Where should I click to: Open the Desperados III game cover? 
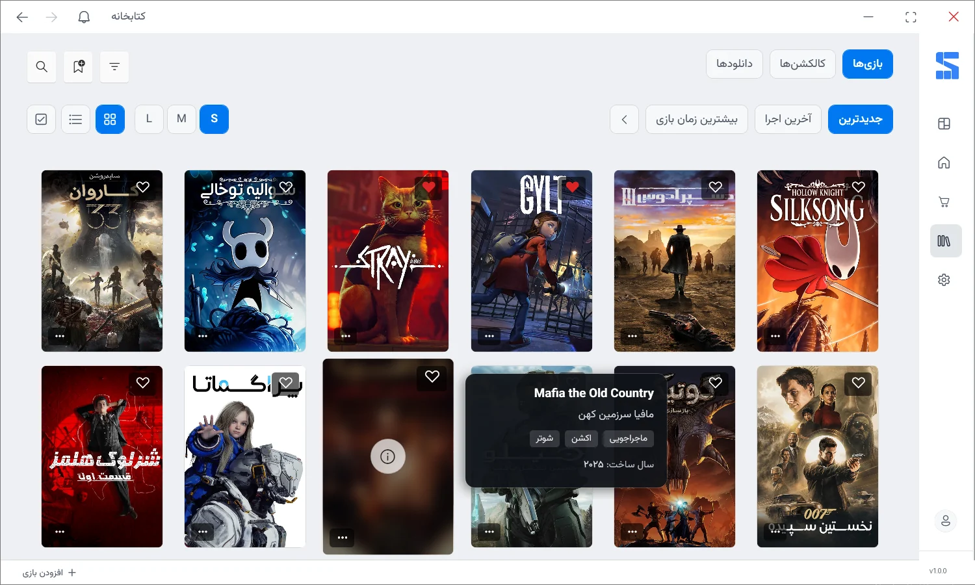(x=675, y=261)
